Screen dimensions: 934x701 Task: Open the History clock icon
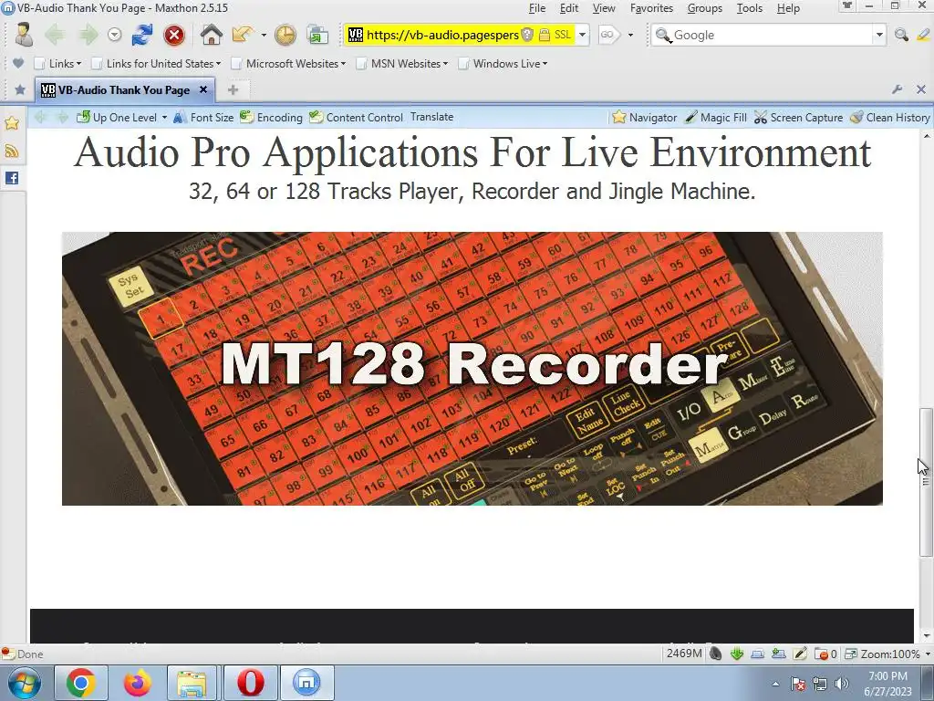[285, 36]
